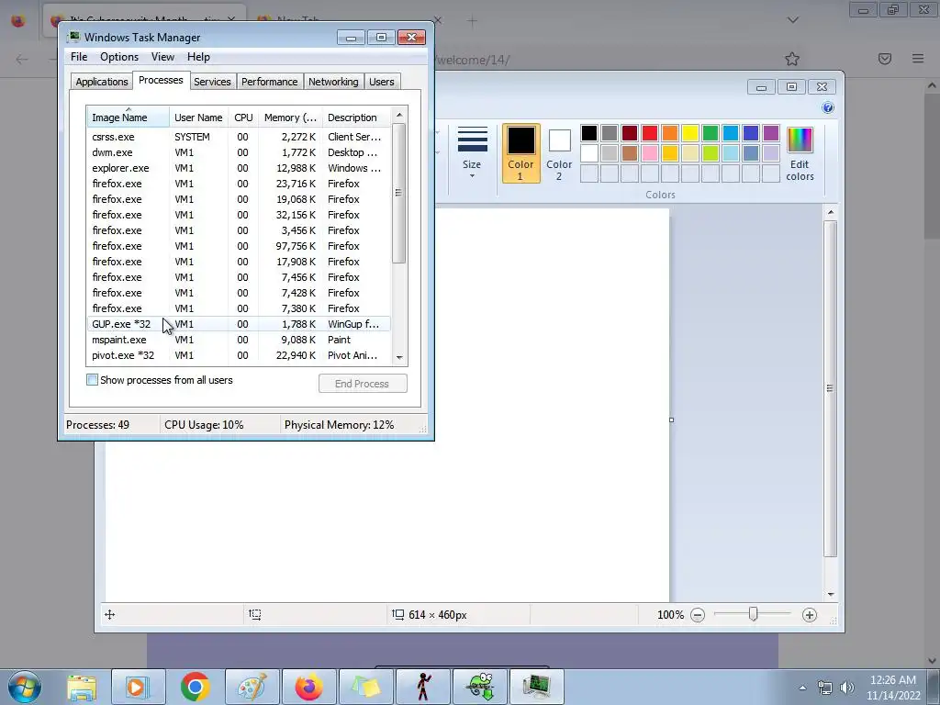Click the network tray icon

coord(825,688)
